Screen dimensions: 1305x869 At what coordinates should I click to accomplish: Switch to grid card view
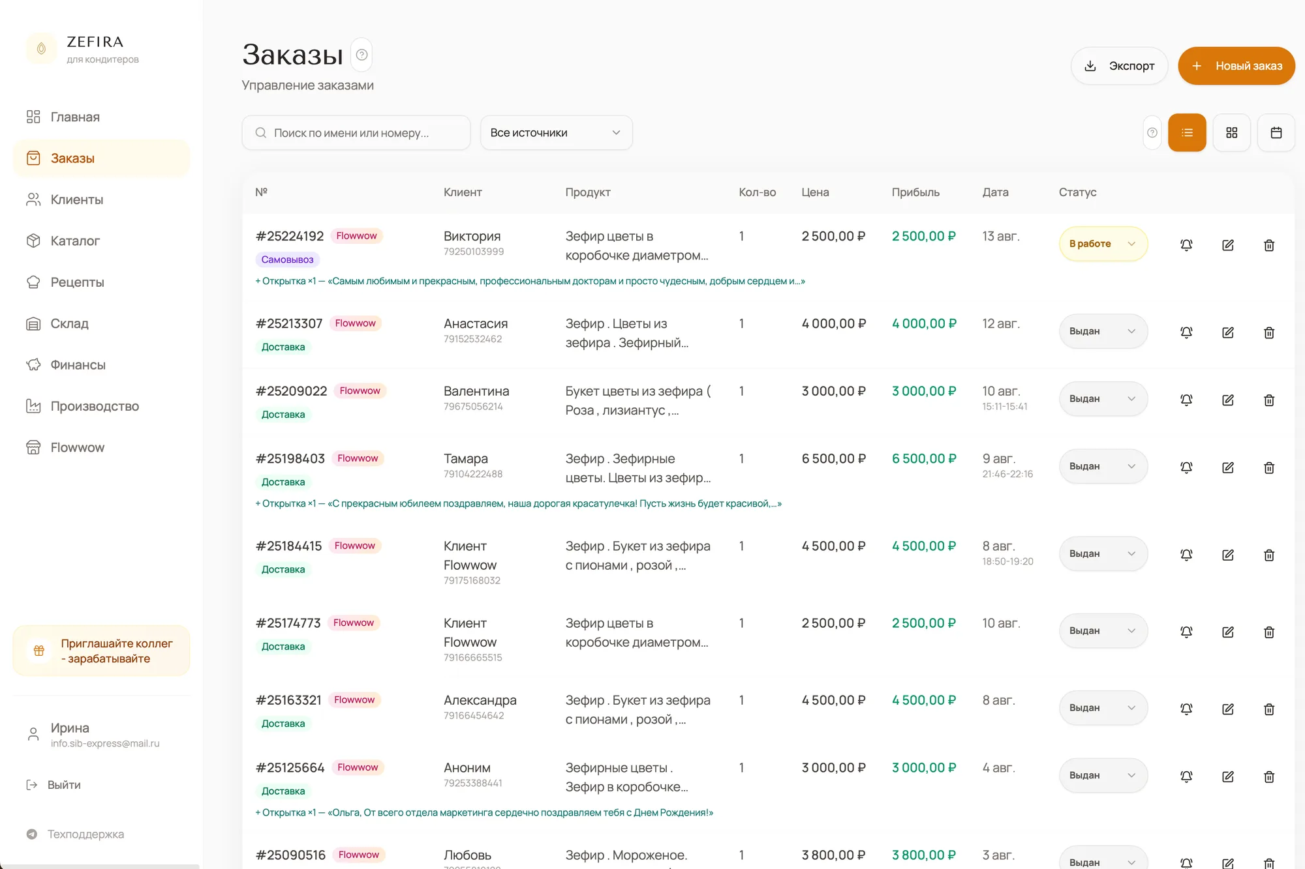click(x=1231, y=133)
